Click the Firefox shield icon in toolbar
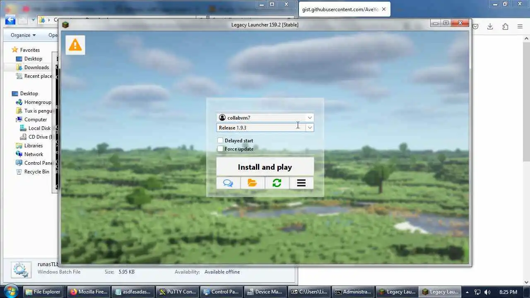The height and width of the screenshot is (298, 530). click(475, 26)
